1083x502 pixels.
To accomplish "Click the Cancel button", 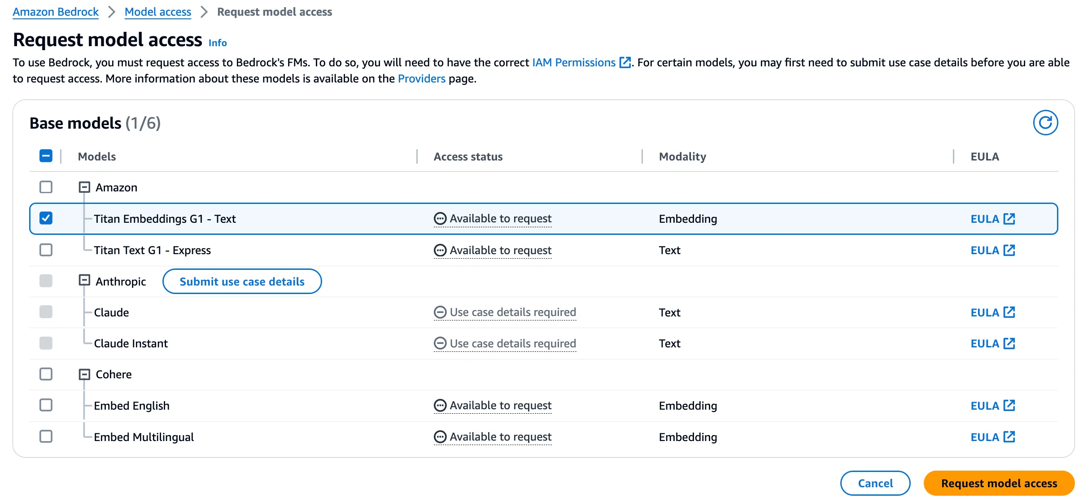I will (x=875, y=483).
